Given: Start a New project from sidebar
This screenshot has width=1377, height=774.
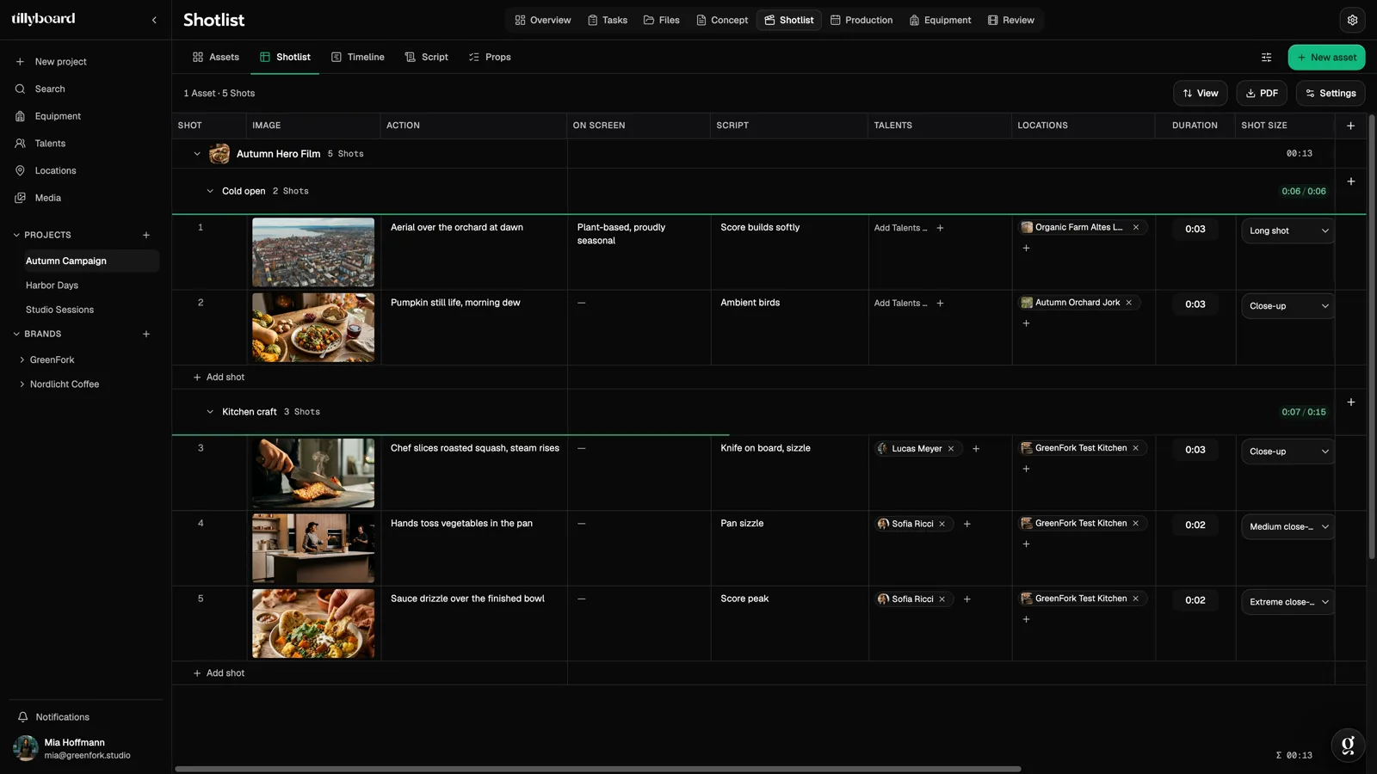Looking at the screenshot, I should pos(51,62).
